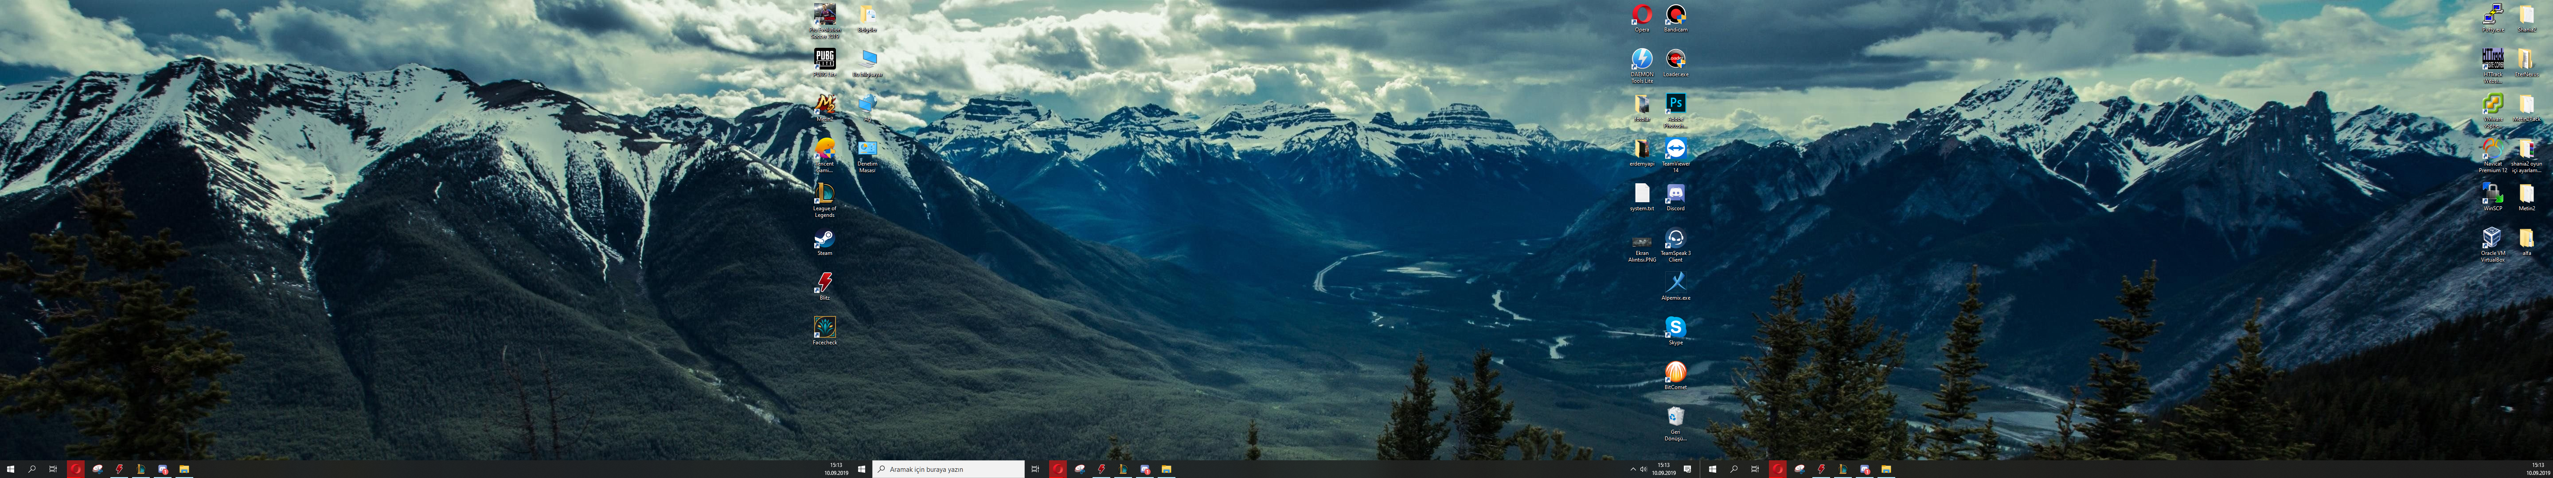This screenshot has width=2553, height=478.
Task: Open Bandicam desktop shortcut
Action: (1676, 18)
